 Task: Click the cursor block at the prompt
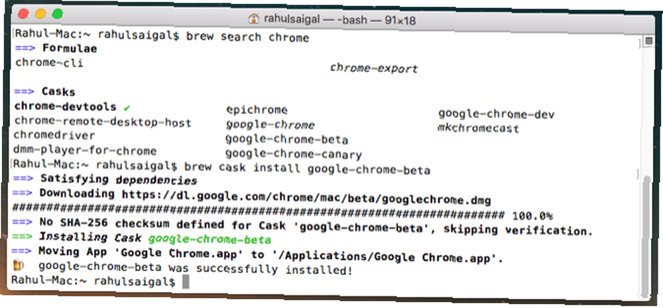[x=186, y=282]
